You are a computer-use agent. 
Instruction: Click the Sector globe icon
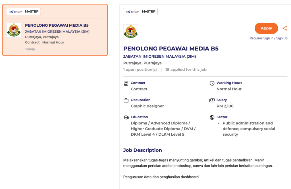tap(212, 117)
